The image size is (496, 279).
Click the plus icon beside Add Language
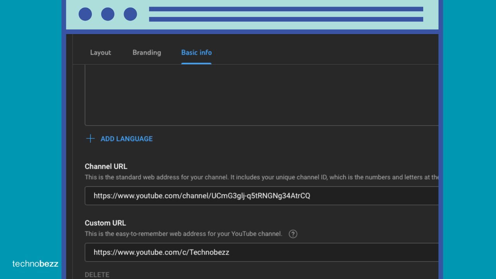pos(90,139)
